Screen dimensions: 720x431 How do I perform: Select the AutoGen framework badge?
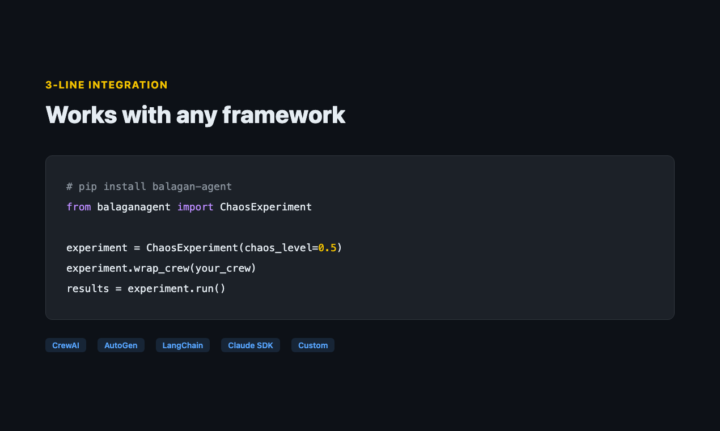pyautogui.click(x=121, y=345)
